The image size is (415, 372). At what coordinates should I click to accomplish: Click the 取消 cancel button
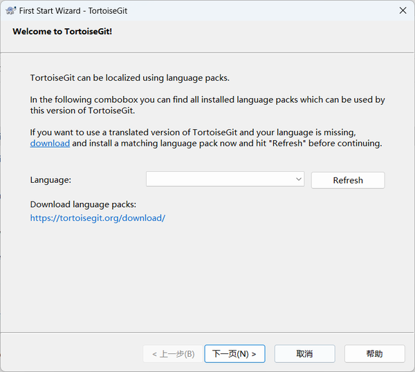(304, 353)
